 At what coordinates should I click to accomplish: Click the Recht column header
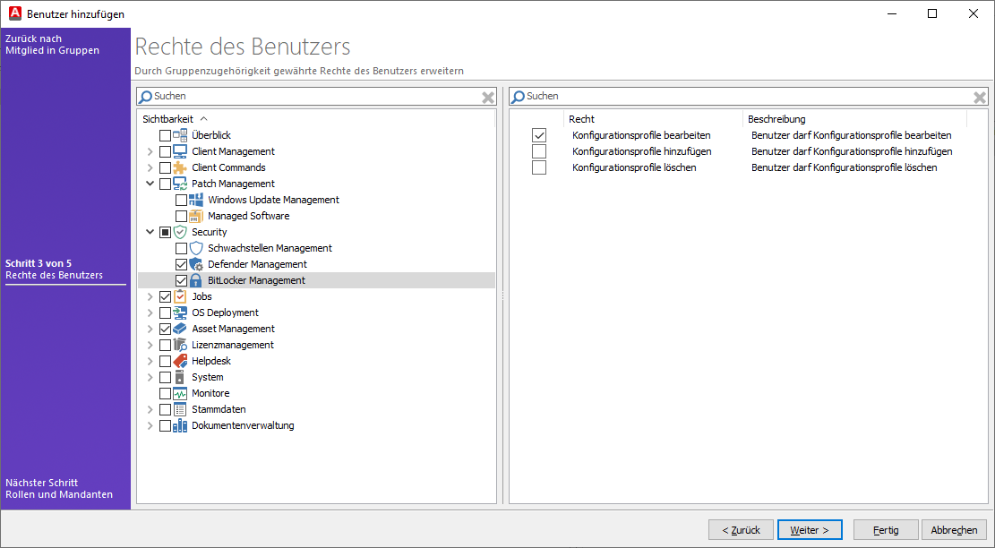(584, 118)
